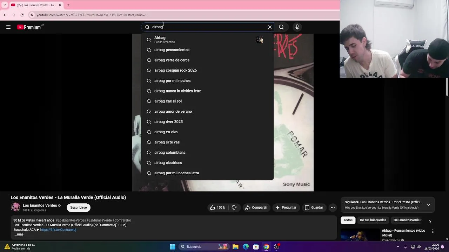Open a new browser tab with plus
Screen dimensions: 449x252
tap(68, 5)
